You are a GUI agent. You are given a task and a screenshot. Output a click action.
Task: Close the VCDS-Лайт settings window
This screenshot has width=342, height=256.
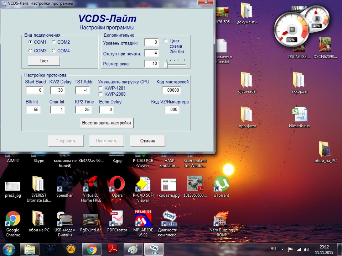206,2
